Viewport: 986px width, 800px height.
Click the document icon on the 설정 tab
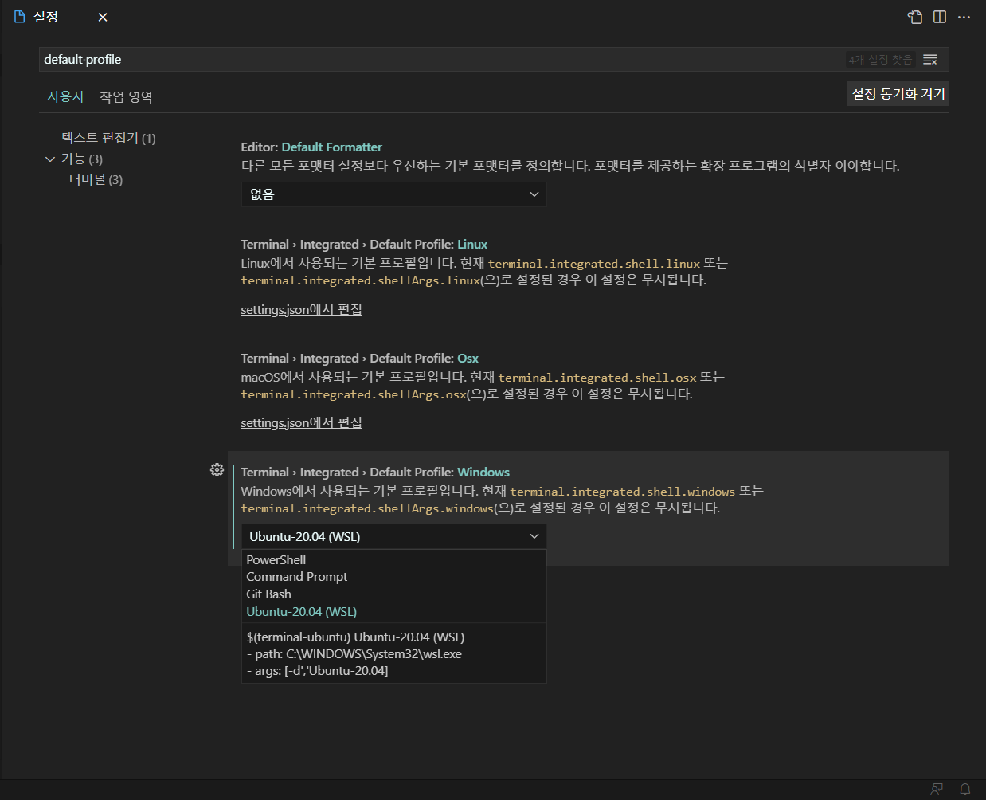coord(19,17)
